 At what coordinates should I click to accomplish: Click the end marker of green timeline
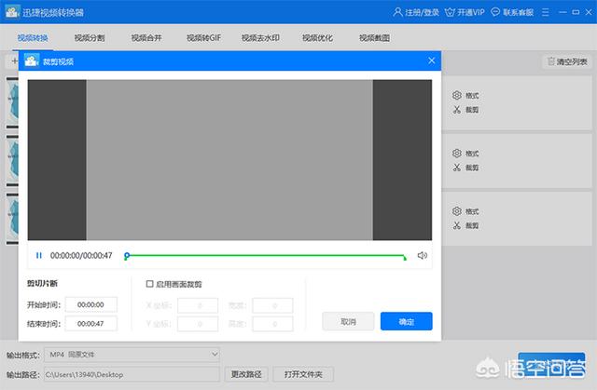(405, 258)
